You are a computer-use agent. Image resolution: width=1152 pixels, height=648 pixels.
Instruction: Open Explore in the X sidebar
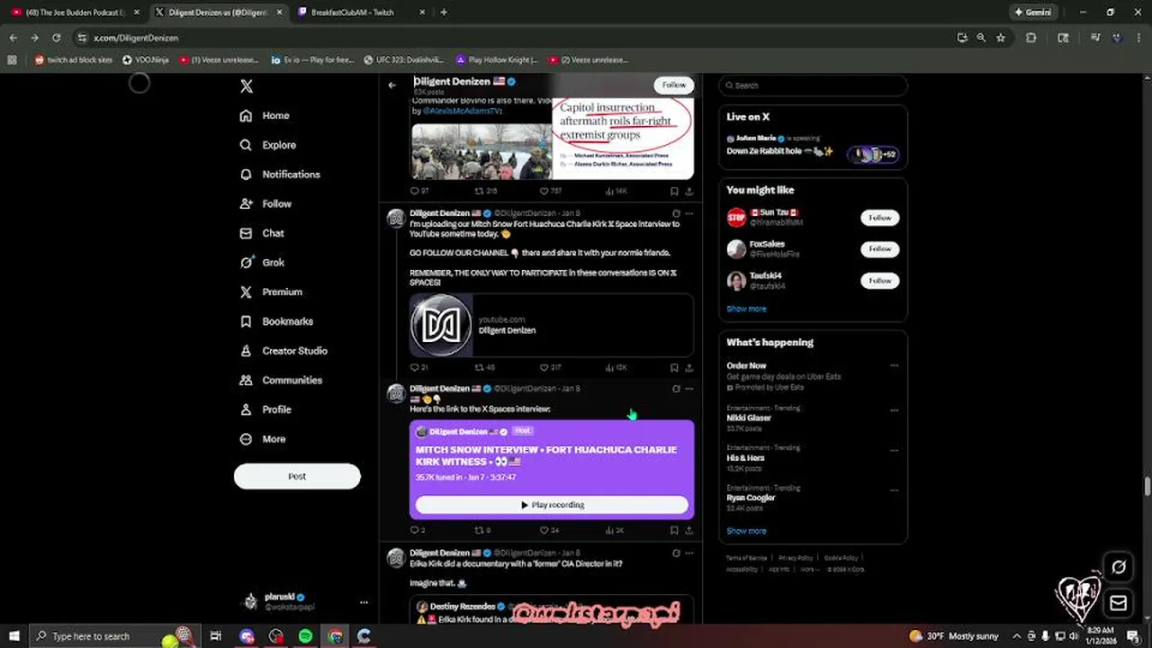pyautogui.click(x=268, y=145)
